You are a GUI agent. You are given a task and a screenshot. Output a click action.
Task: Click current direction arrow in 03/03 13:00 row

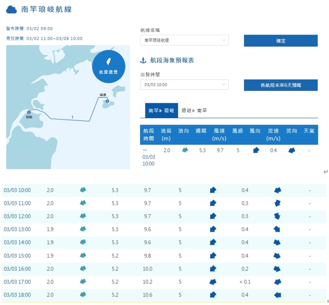click(277, 230)
